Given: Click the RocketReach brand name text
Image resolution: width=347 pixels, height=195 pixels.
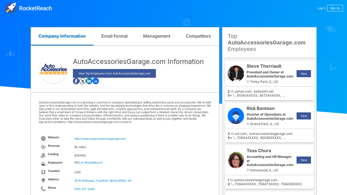Looking at the screenshot, I should pos(36,8).
